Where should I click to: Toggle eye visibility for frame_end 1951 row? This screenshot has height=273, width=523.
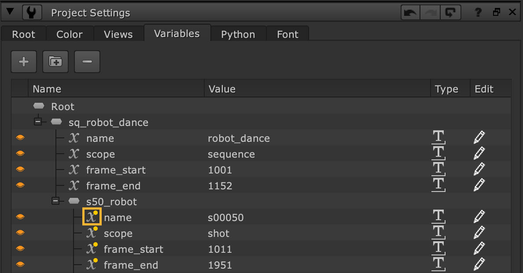[20, 265]
